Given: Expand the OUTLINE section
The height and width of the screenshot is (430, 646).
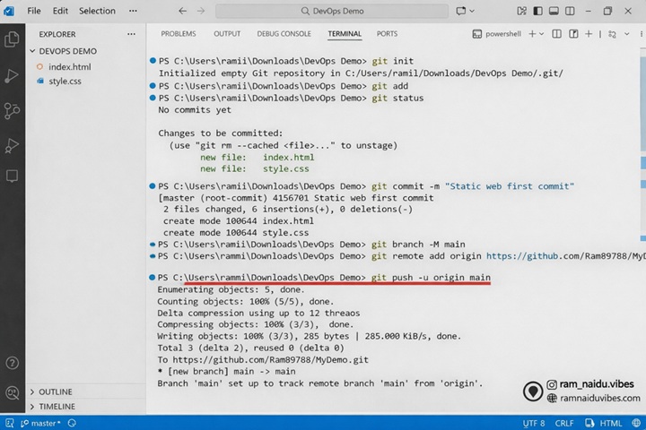Looking at the screenshot, I should pyautogui.click(x=55, y=391).
